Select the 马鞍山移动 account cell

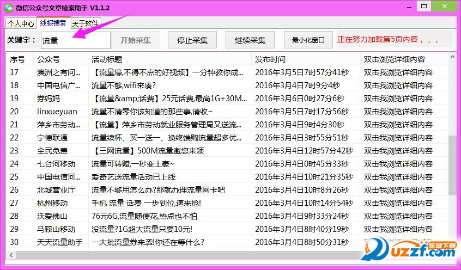[x=56, y=229]
